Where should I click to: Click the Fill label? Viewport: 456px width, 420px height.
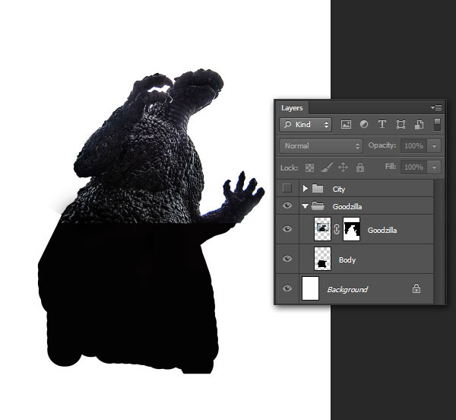[x=391, y=167]
